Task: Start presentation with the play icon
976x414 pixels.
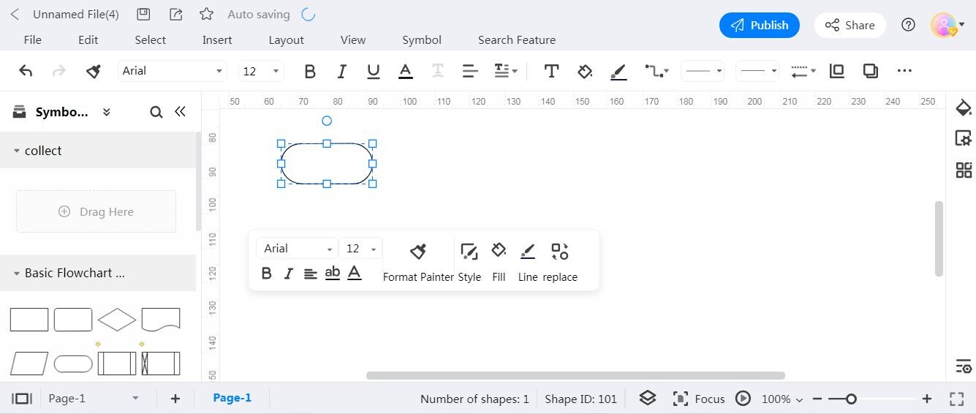Action: 743,399
